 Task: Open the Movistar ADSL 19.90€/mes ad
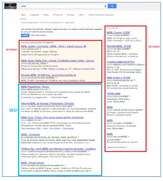click(x=49, y=75)
